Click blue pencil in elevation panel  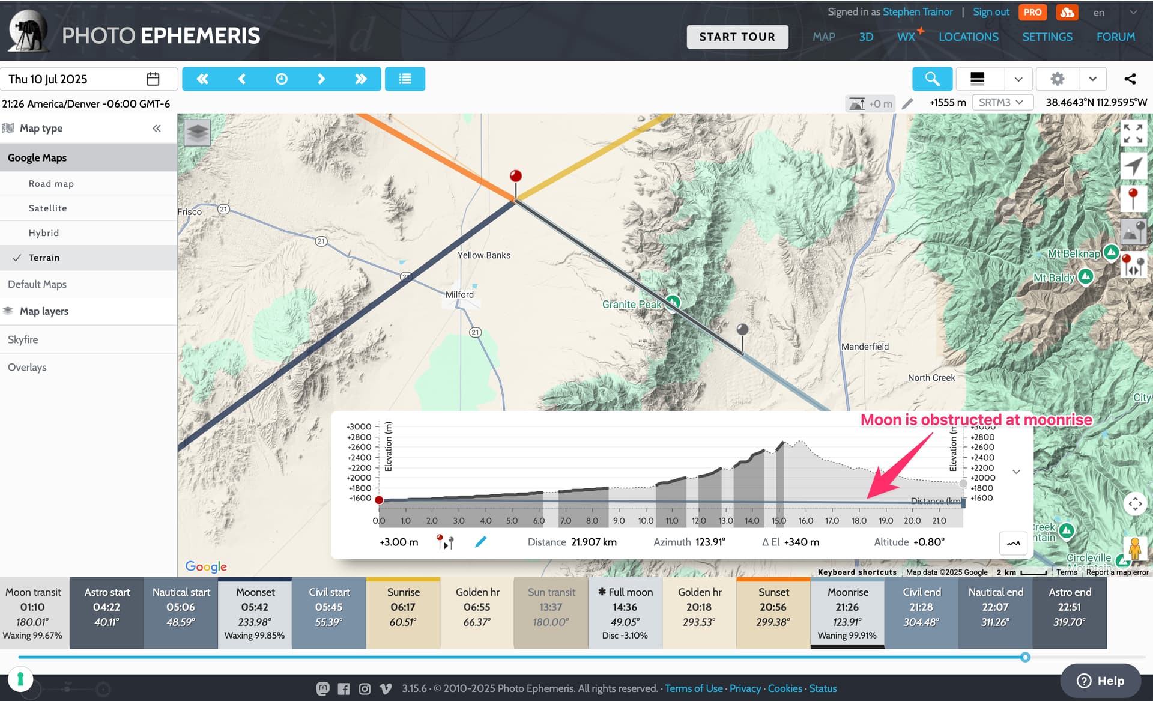coord(480,542)
